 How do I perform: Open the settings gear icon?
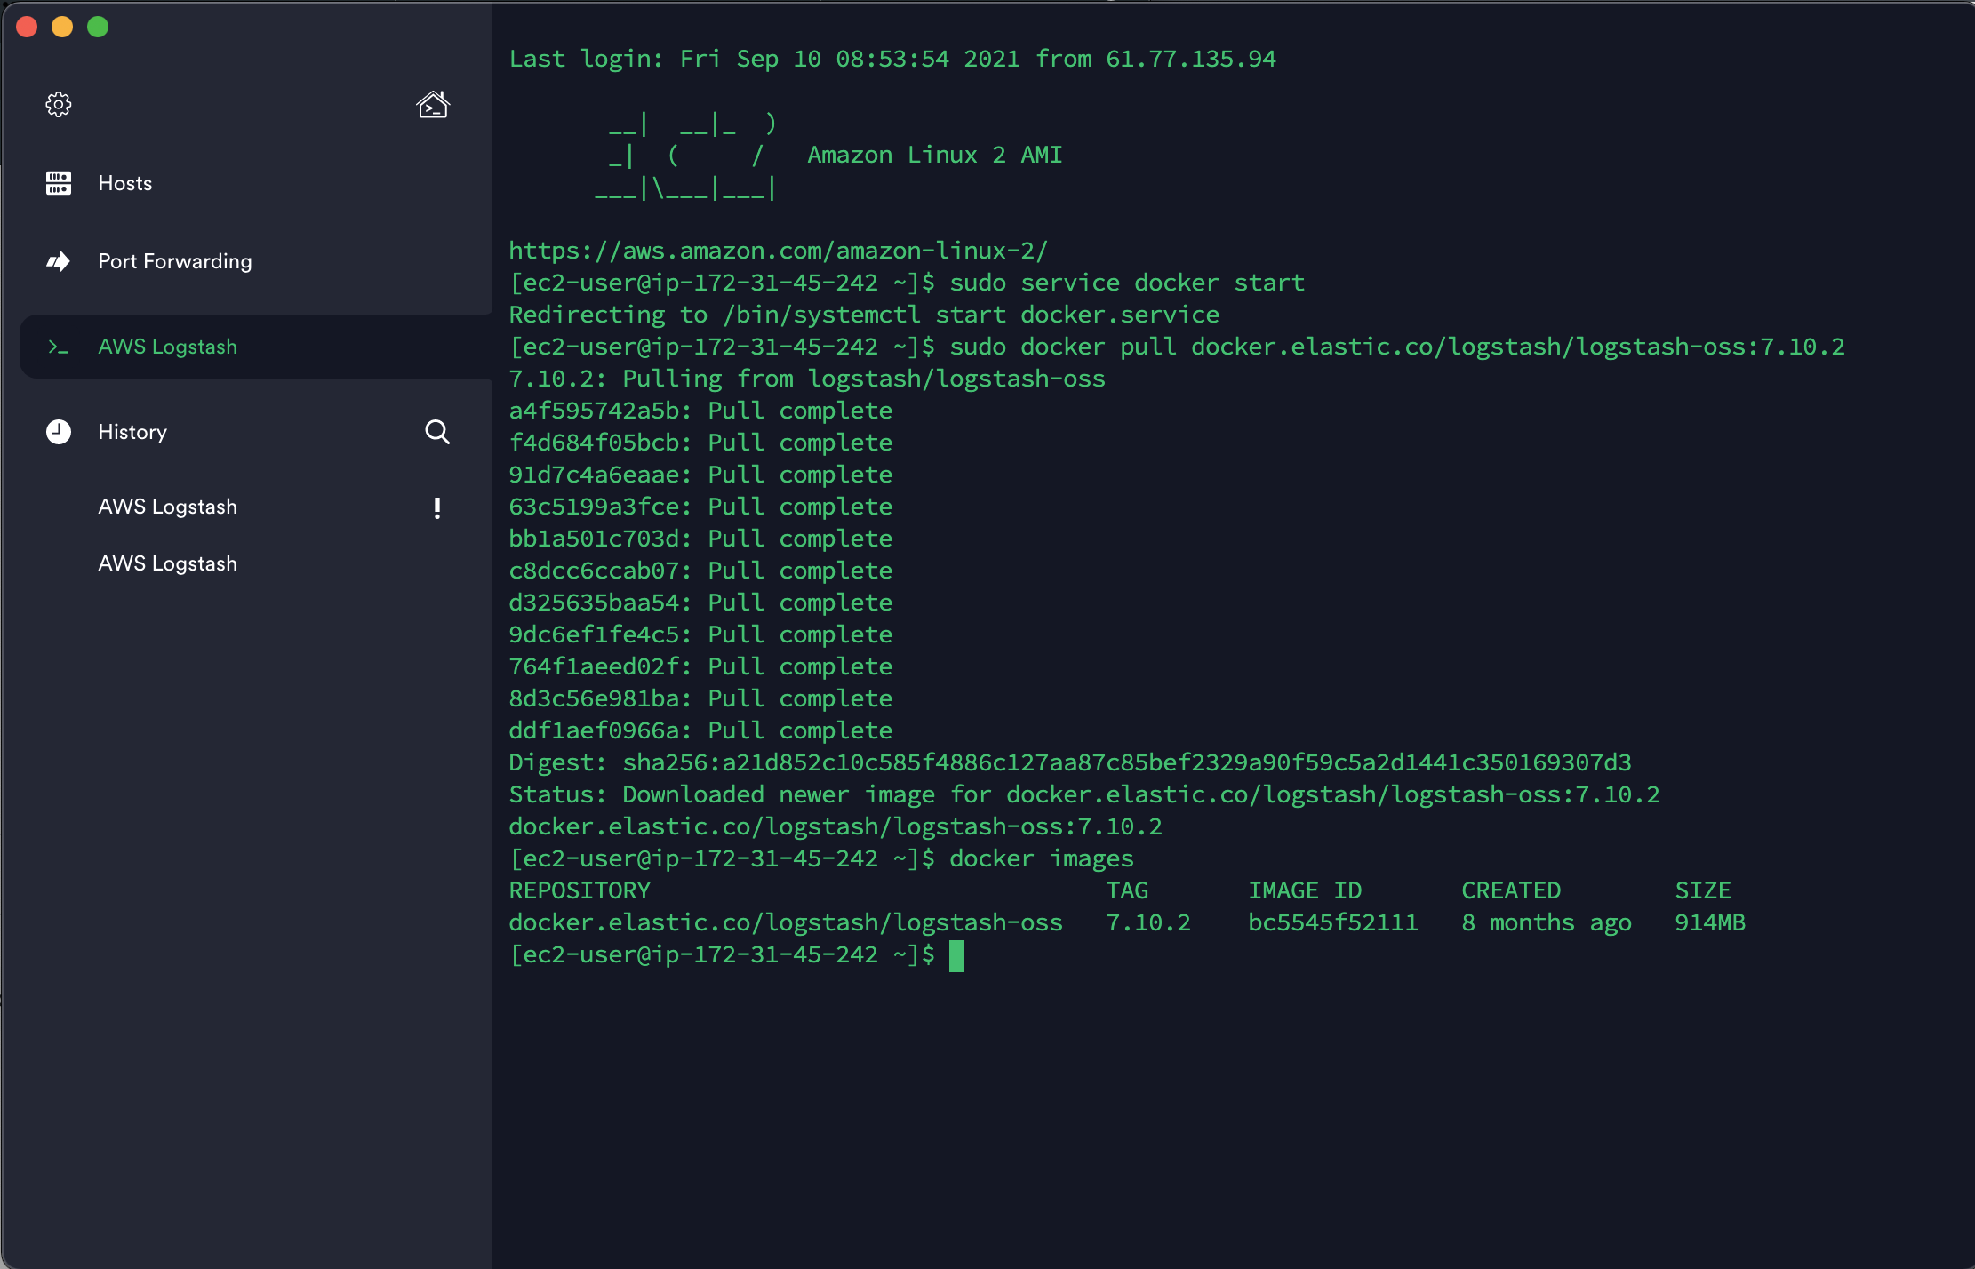pos(59,105)
